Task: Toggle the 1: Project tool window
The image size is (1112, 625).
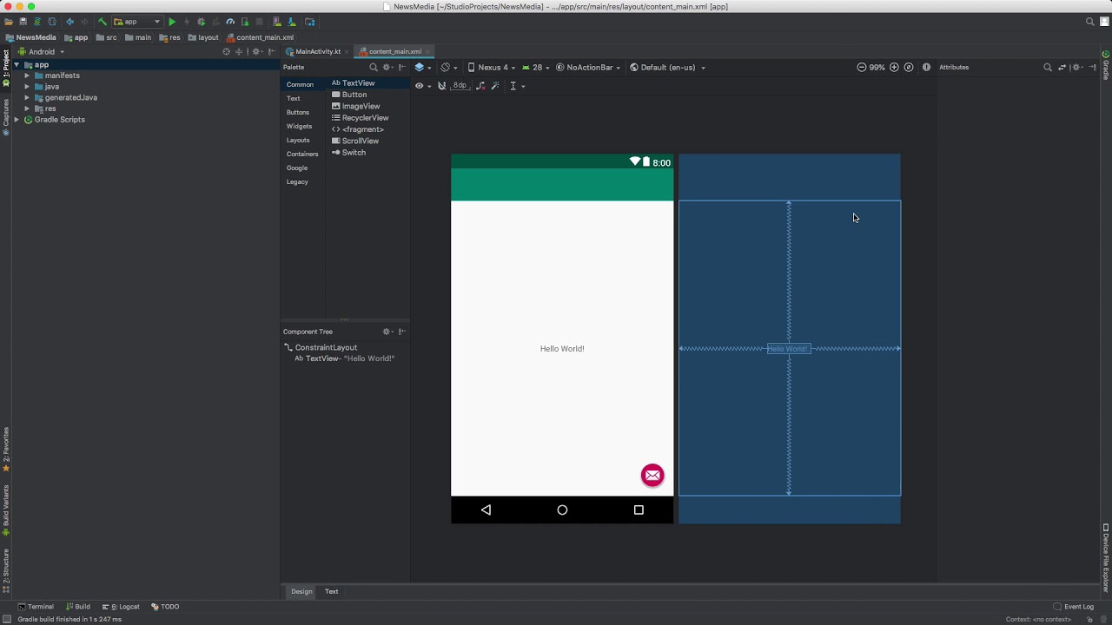Action: 5,68
